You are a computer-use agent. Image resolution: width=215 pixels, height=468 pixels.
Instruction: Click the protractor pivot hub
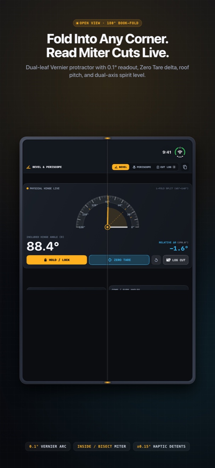107,227
